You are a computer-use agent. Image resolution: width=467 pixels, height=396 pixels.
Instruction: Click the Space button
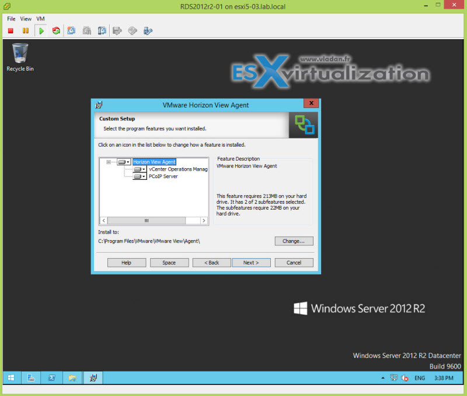(x=169, y=262)
